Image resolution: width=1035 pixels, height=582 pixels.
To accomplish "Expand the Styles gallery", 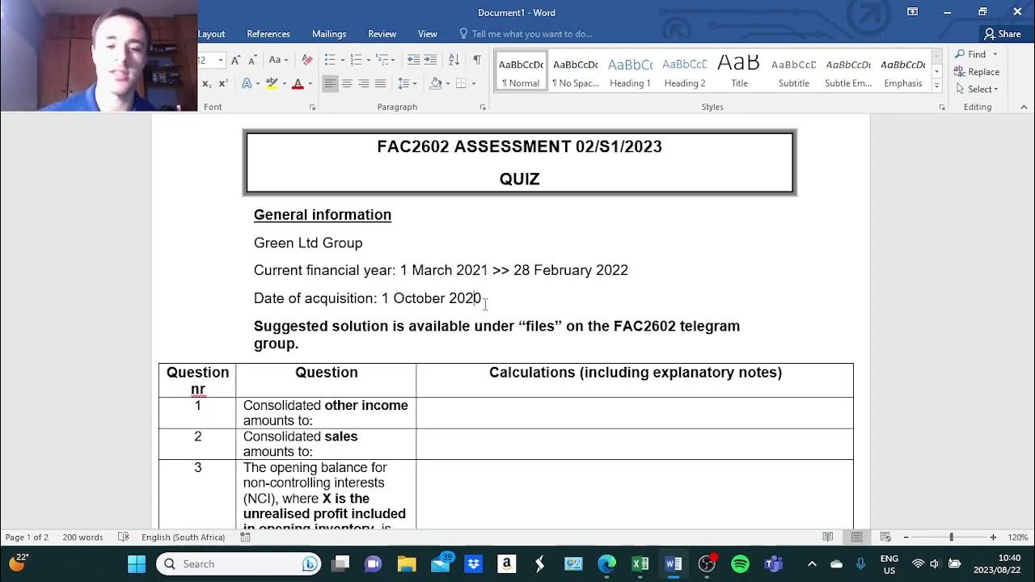I will click(x=936, y=85).
